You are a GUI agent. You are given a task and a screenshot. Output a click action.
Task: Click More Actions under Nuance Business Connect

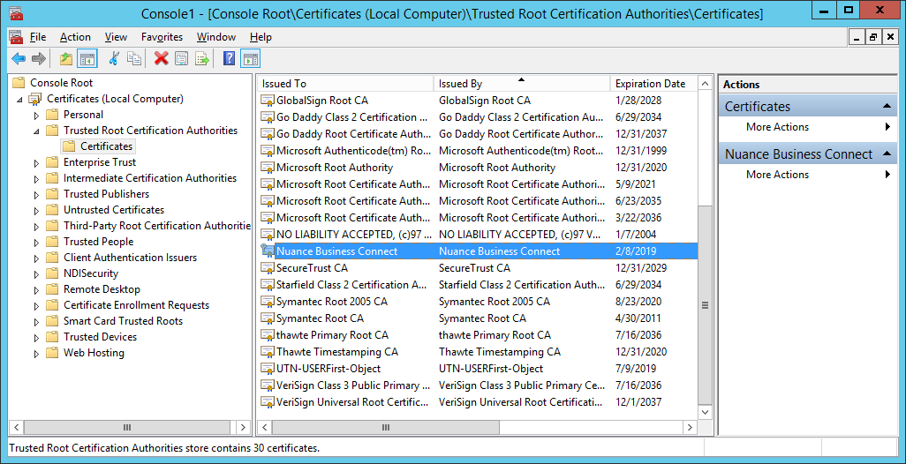777,175
